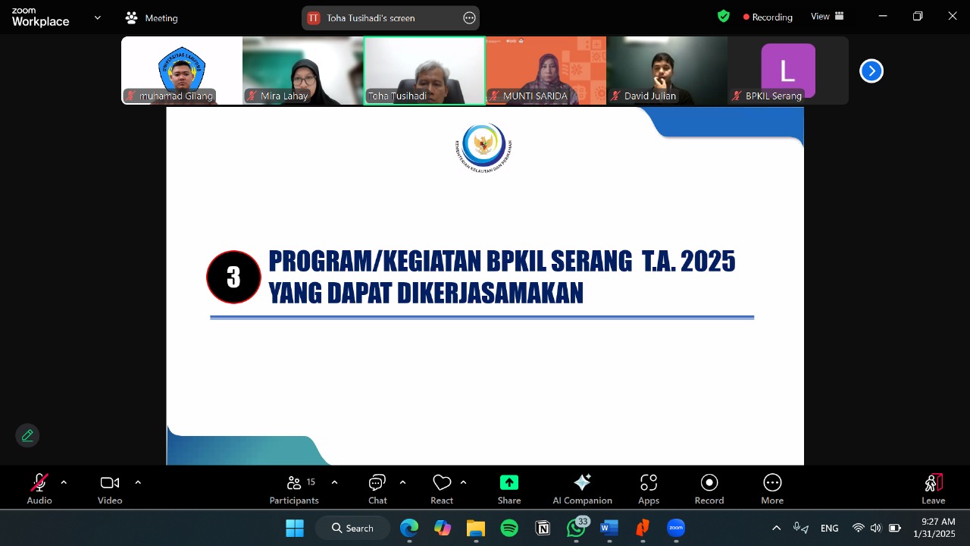Click the green encryption shield icon
This screenshot has height=546, width=970.
pos(724,17)
